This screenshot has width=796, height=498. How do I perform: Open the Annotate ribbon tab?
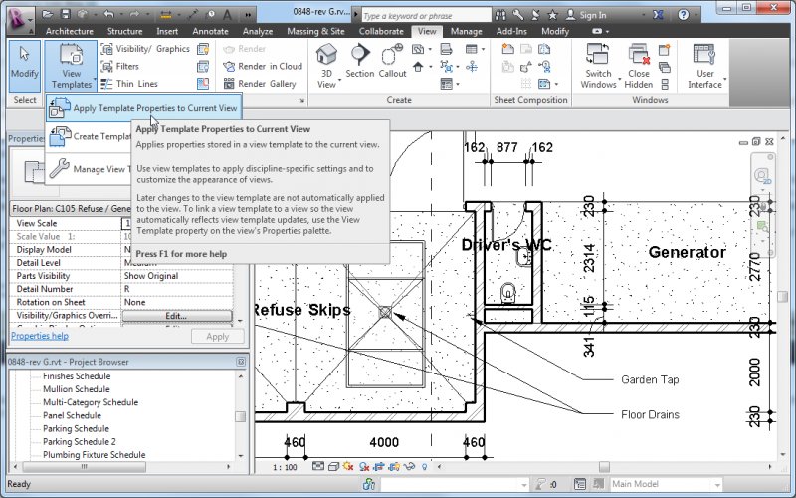210,31
